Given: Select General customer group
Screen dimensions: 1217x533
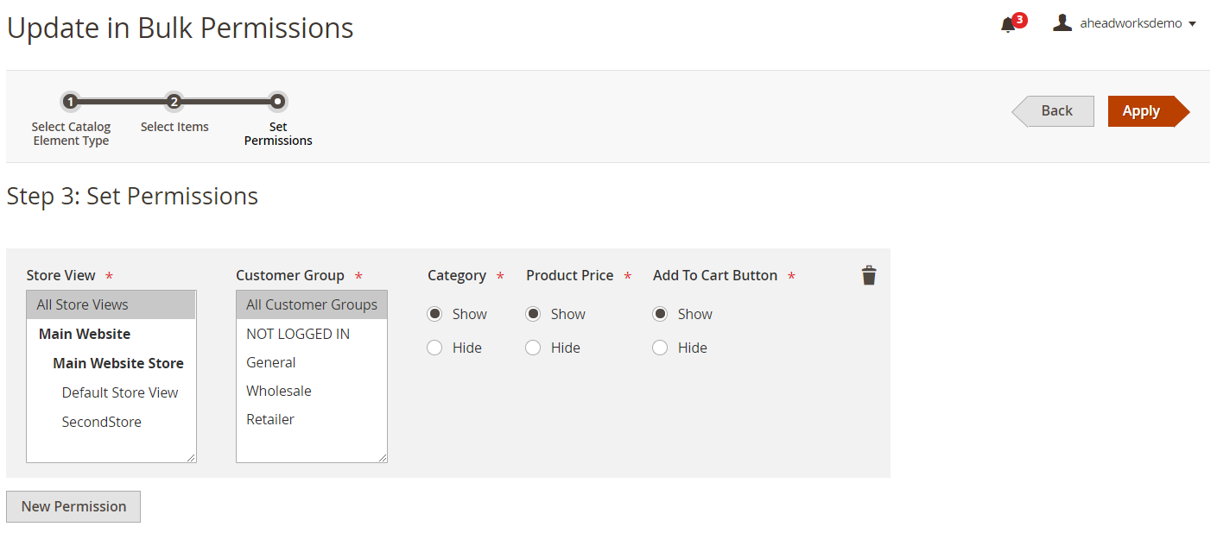Looking at the screenshot, I should (312, 362).
